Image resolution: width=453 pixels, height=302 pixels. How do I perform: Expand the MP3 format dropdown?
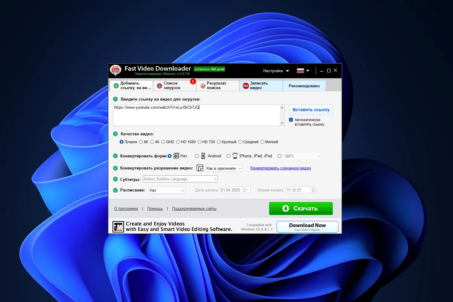303,156
